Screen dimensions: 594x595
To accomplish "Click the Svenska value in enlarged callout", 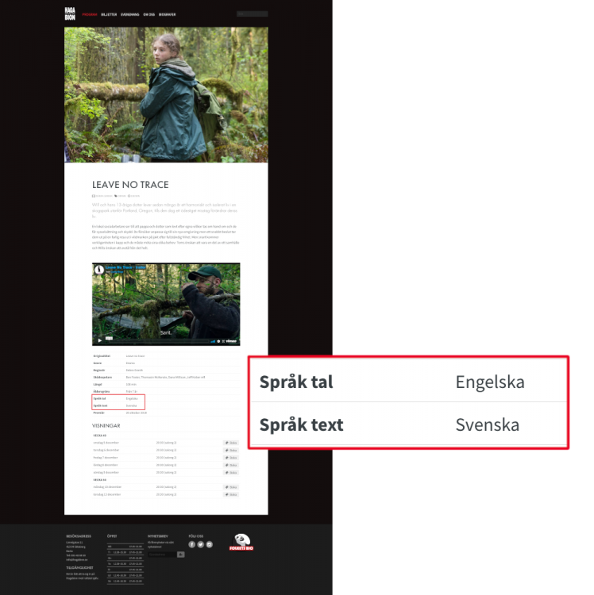I will click(488, 425).
